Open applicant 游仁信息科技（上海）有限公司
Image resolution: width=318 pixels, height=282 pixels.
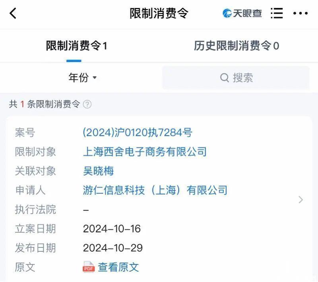[x=155, y=190]
